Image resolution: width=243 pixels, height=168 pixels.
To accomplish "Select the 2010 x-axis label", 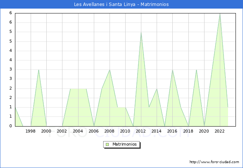I will (x=125, y=131).
